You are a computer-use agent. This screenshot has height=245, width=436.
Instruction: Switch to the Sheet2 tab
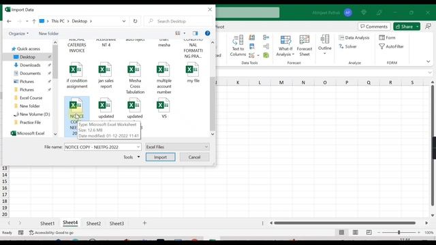93,223
